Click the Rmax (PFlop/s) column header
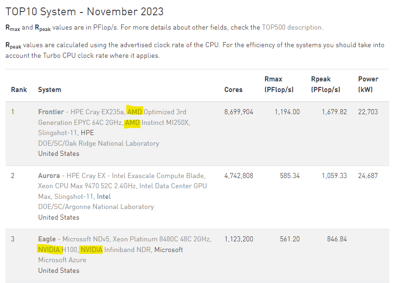 coord(279,84)
